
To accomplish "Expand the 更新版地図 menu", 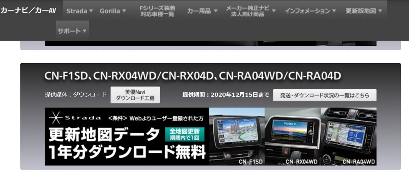I will coord(363,11).
